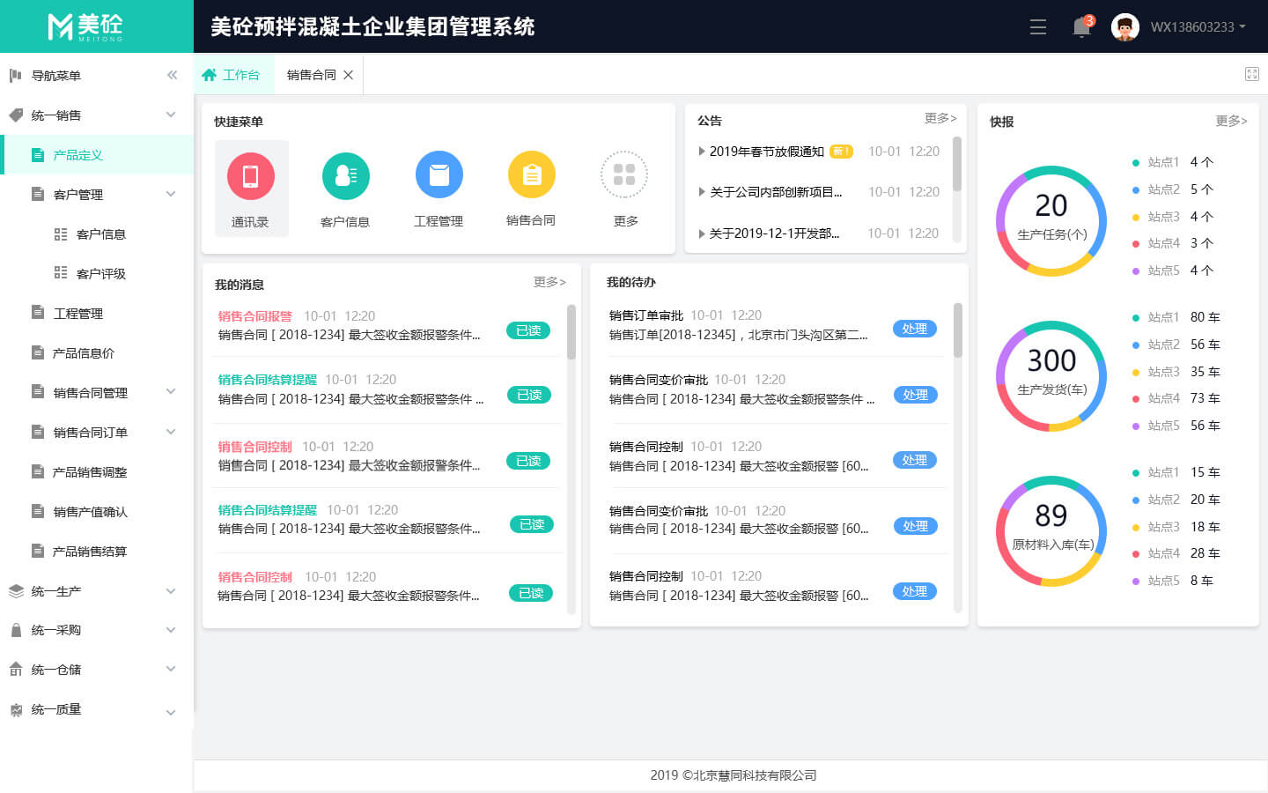Click the 我的消息 list scrollbar
Image resolution: width=1268 pixels, height=793 pixels.
coord(571,333)
